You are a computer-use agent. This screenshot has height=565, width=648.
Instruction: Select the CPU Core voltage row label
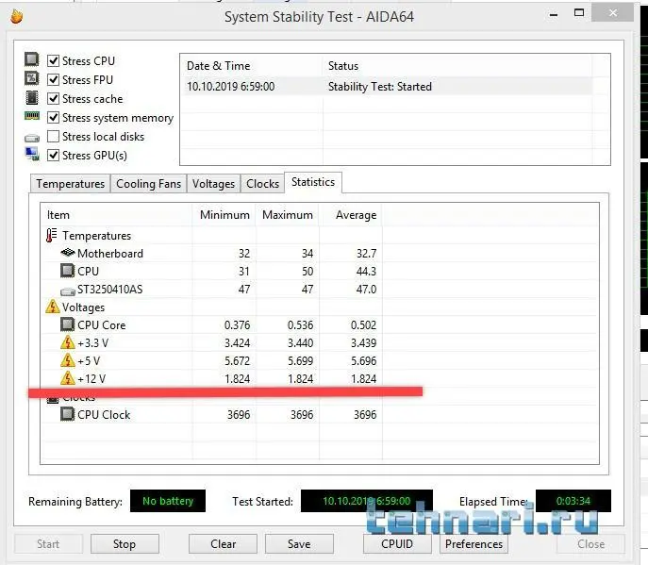[101, 325]
